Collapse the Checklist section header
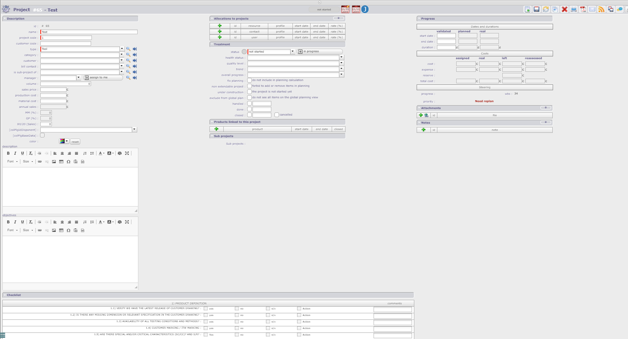 (14, 295)
